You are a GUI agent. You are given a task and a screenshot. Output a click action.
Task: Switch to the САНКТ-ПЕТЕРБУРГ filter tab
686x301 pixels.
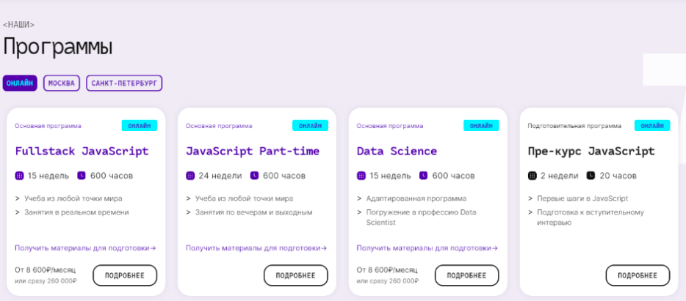(x=124, y=83)
